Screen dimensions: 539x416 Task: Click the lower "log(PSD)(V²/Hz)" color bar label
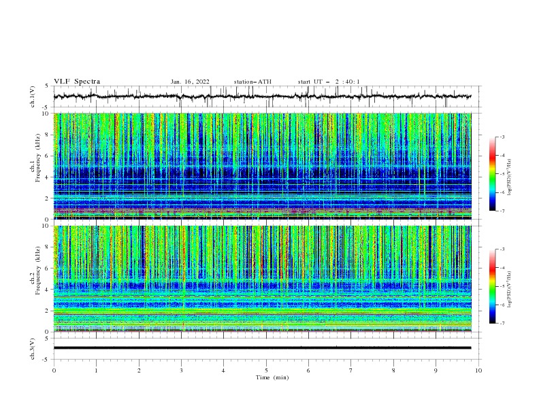510,290
